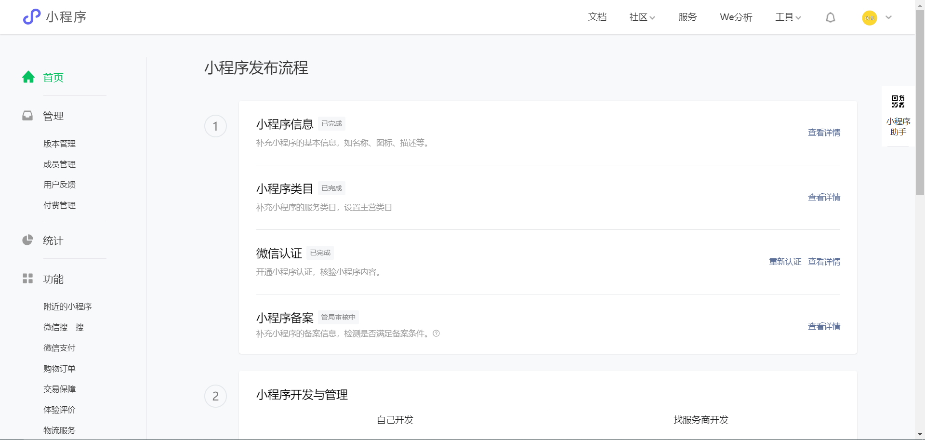Open 交易保障 in the sidebar
The height and width of the screenshot is (440, 925).
(x=59, y=389)
